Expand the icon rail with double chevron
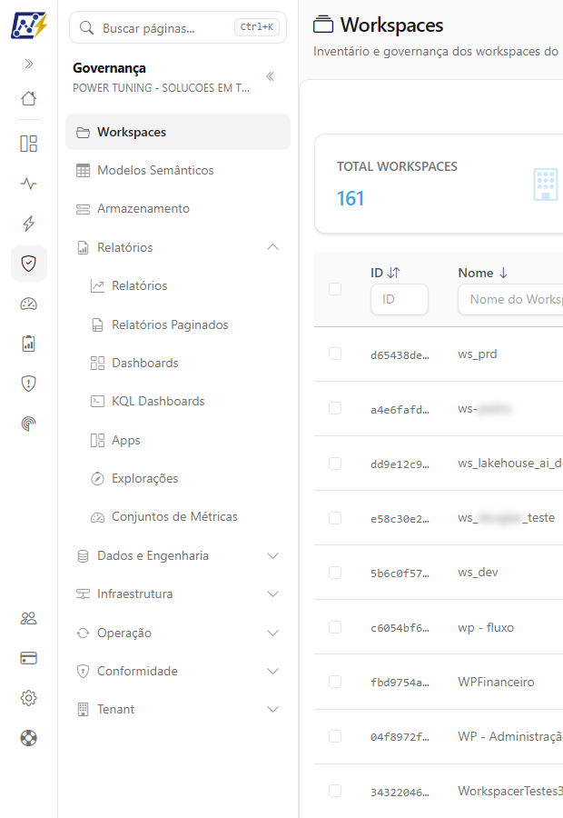Image resolution: width=563 pixels, height=818 pixels. point(29,64)
